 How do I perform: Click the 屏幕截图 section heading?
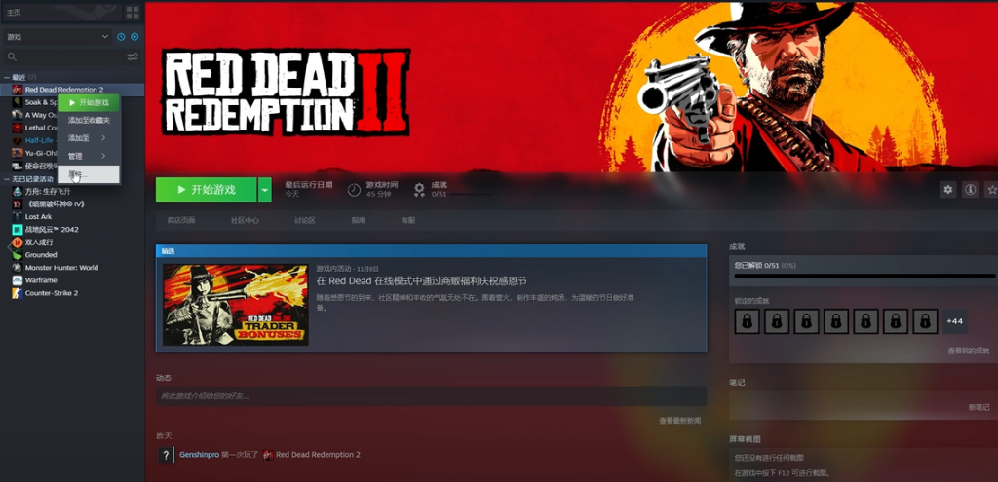745,439
